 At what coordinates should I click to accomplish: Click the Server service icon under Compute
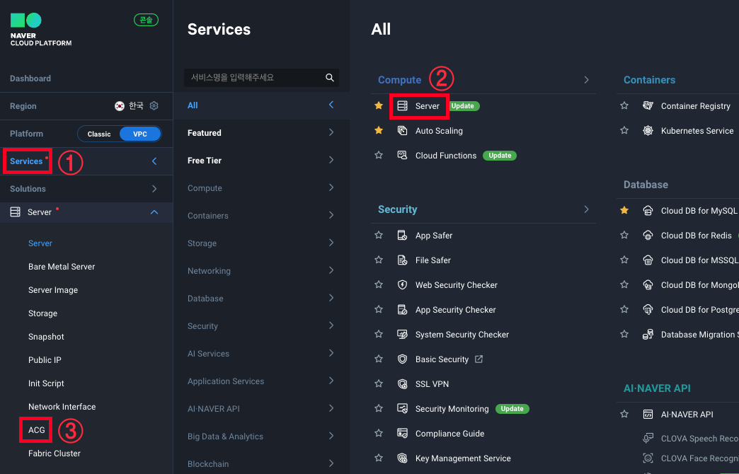pos(402,106)
